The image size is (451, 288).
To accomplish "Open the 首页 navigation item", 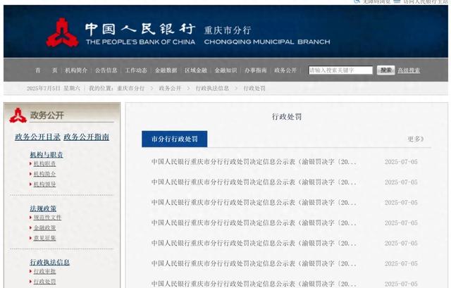I will coord(46,70).
